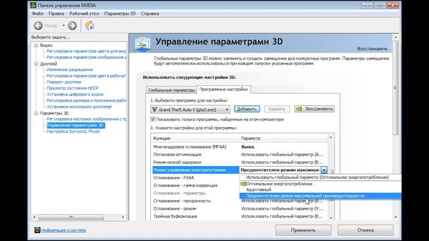Open the back history dropdown arrow
This screenshot has height=241, width=429.
point(63,25)
